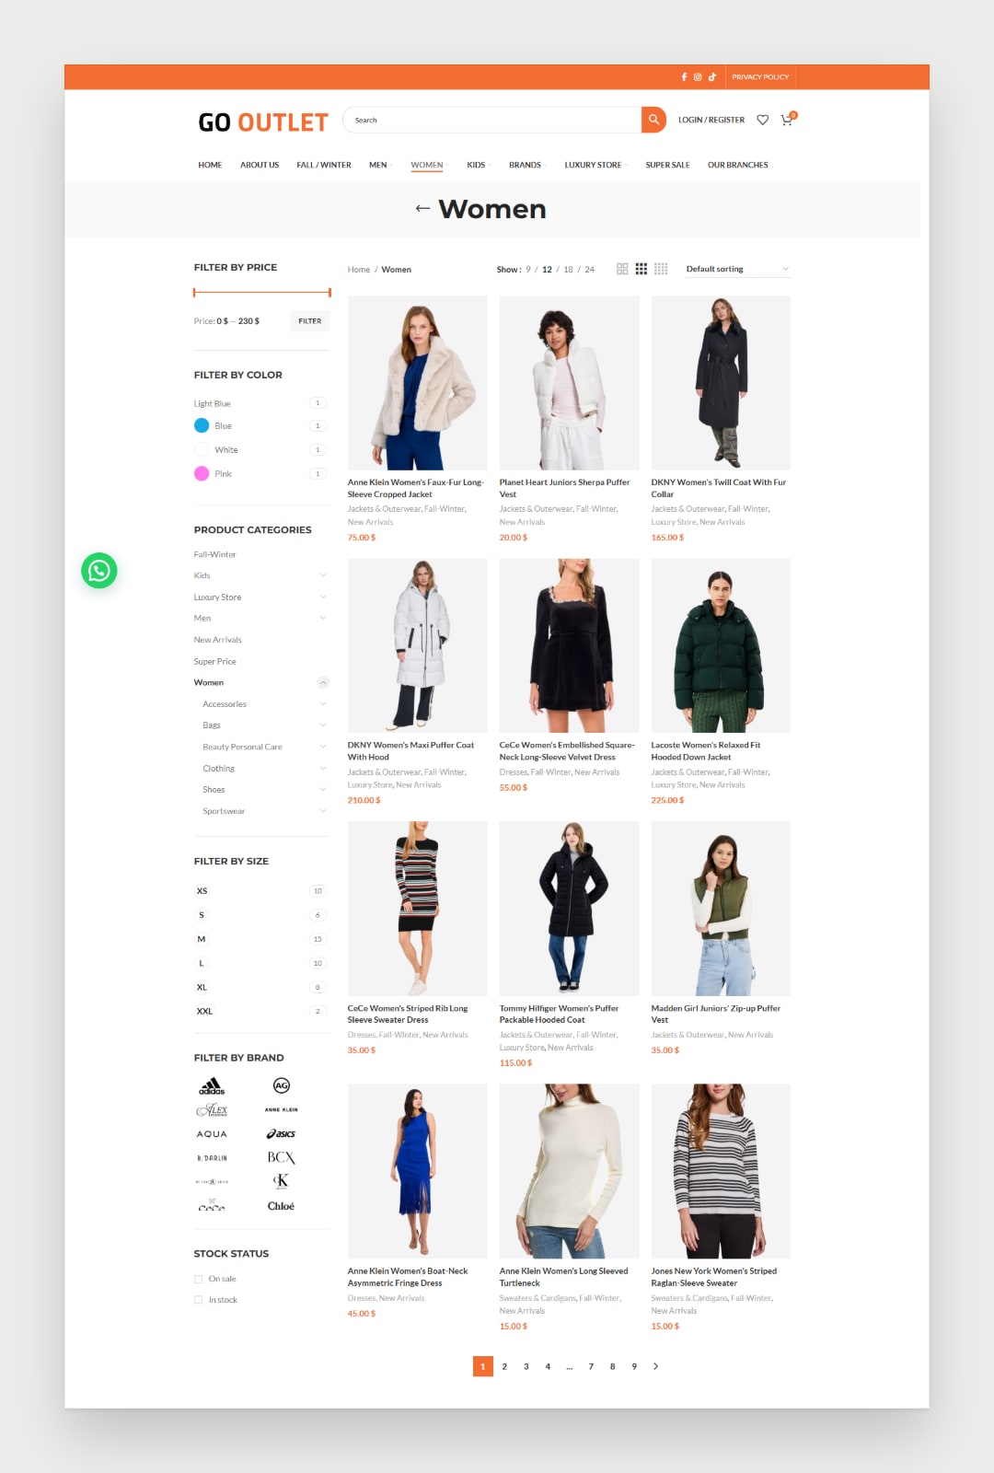The height and width of the screenshot is (1473, 994).
Task: Check the In stock status box
Action: [x=198, y=1300]
